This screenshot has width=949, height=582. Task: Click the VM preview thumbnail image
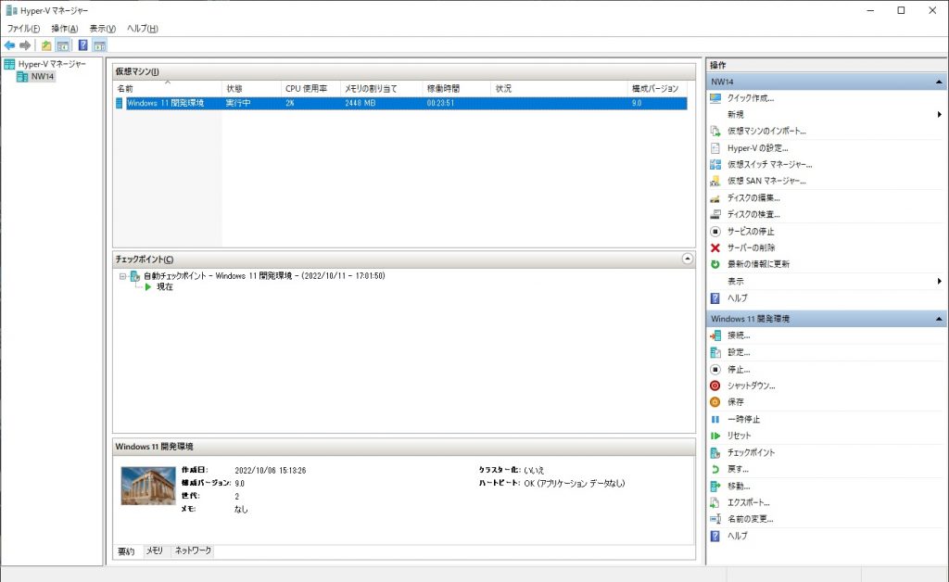pyautogui.click(x=148, y=486)
